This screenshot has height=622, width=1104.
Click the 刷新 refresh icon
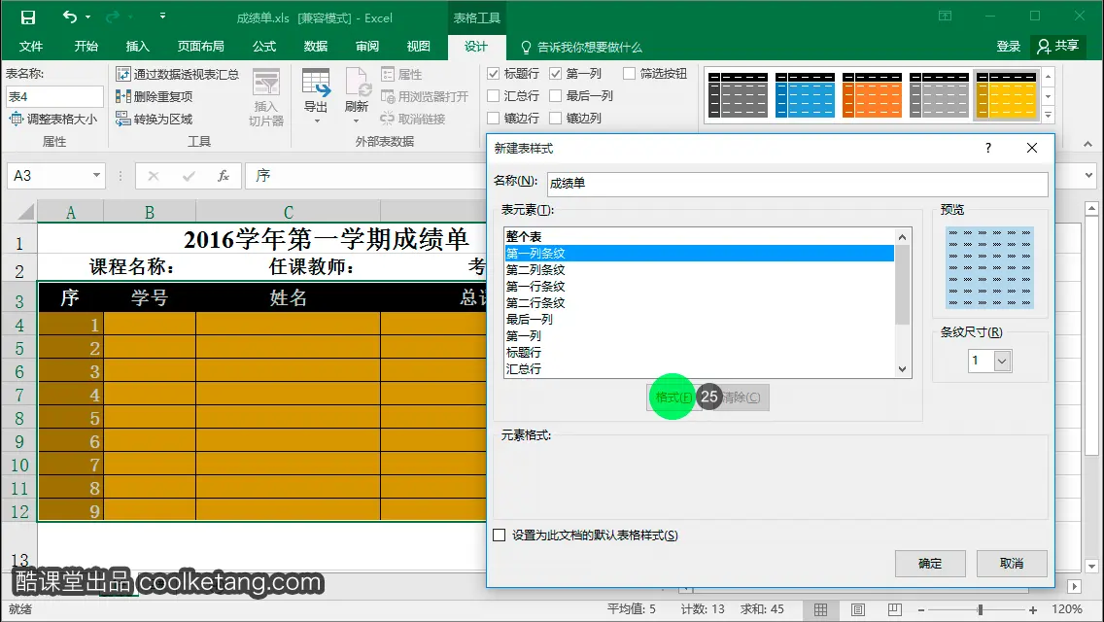click(357, 84)
